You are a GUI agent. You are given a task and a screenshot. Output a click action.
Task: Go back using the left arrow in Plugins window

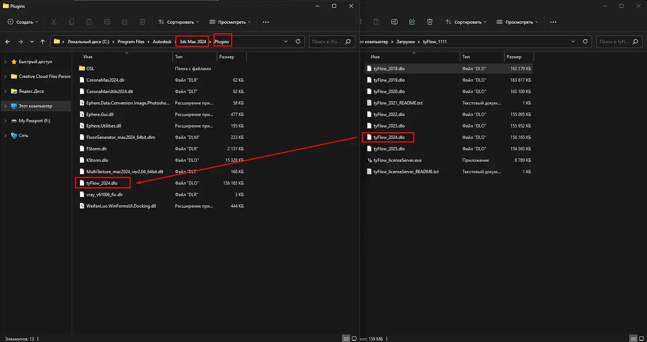pyautogui.click(x=8, y=42)
